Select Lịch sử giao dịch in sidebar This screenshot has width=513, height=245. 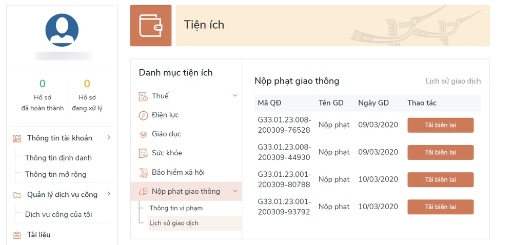(174, 223)
